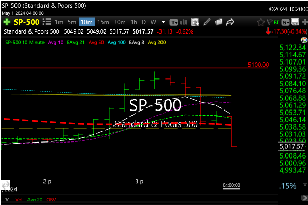This screenshot has width=308, height=205.
Task: Click the Vol indicator label in lower pane
Action: pos(19,200)
